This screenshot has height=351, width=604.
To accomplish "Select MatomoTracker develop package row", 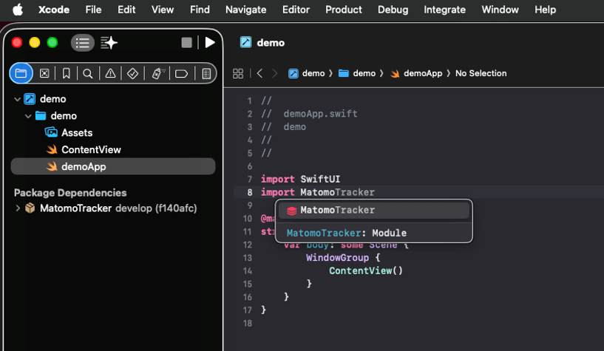I will (x=113, y=208).
